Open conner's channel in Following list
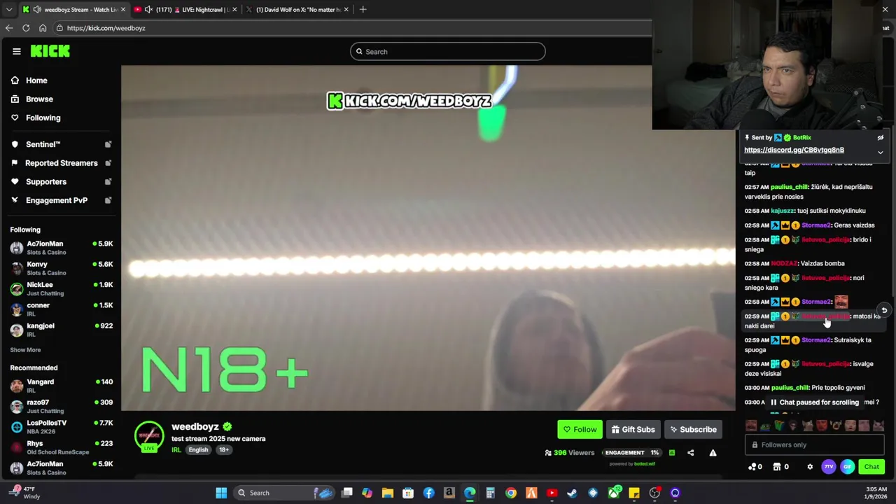This screenshot has height=504, width=896. pos(61,309)
